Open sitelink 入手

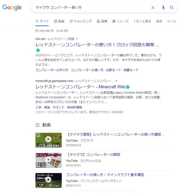coord(38,108)
